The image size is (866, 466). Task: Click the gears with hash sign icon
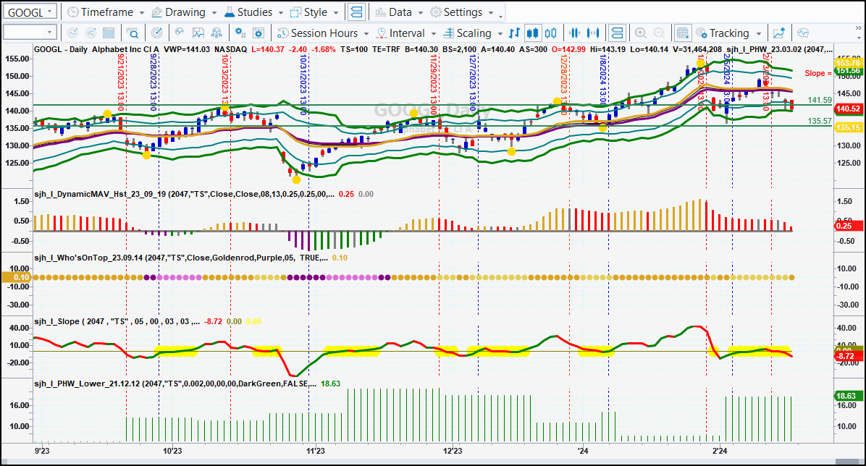point(240,33)
